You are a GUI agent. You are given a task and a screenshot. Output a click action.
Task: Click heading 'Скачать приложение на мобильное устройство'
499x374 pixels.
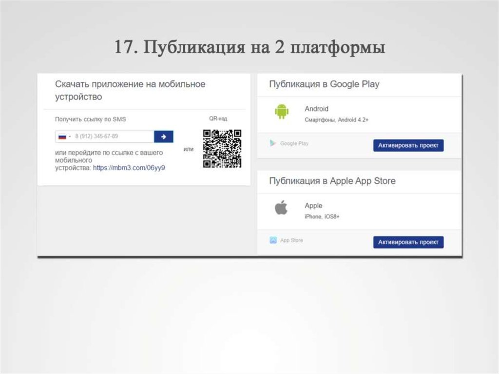point(130,90)
